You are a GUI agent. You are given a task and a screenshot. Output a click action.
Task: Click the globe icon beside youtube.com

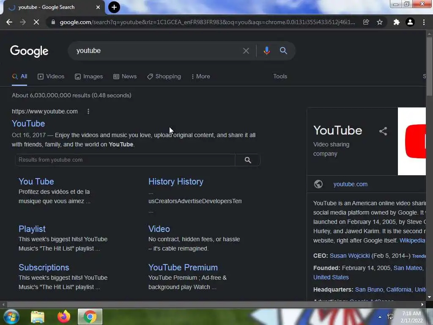(x=318, y=184)
